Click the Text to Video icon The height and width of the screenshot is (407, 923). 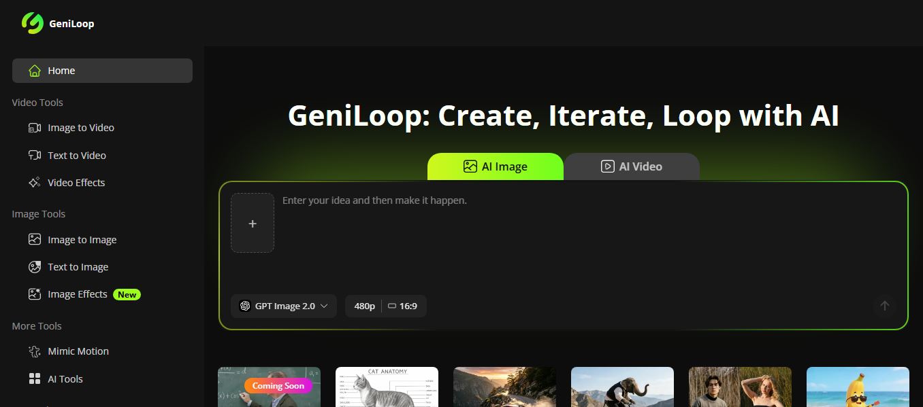click(34, 155)
